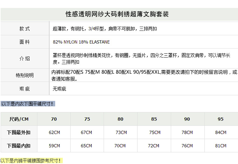This screenshot has height=164, width=238.
Task: Click the 下围最内扣 row header
Action: pyautogui.click(x=19, y=146)
